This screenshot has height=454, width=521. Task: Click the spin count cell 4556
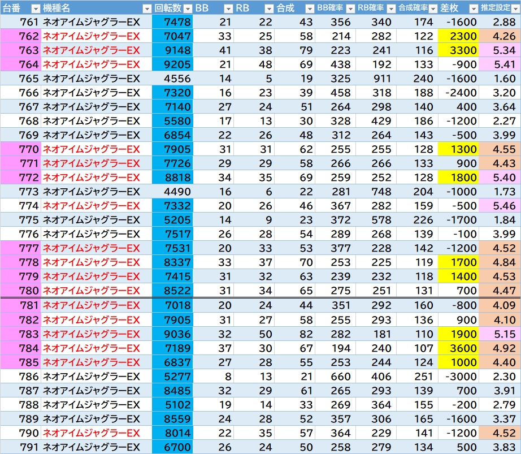(x=172, y=79)
